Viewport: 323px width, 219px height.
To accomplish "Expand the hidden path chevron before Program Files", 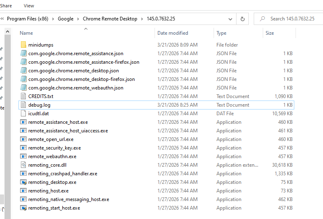I will 2,19.
